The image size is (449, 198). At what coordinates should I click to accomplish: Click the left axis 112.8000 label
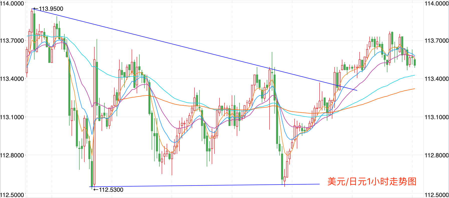(x=12, y=155)
